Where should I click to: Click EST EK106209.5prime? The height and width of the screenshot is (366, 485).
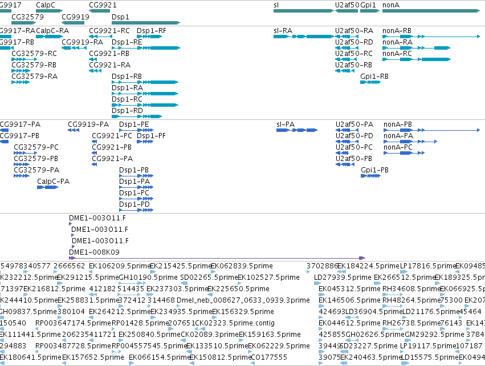pos(120,266)
